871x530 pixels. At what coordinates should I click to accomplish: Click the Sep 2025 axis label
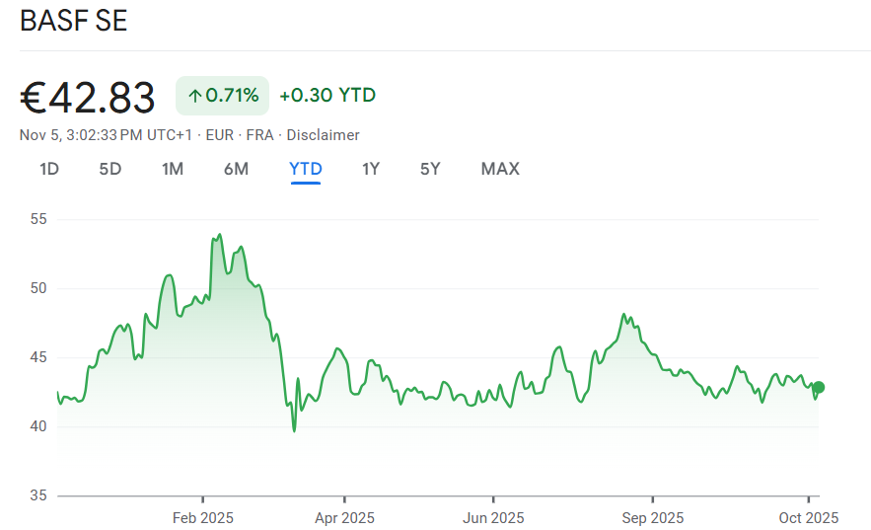[652, 517]
